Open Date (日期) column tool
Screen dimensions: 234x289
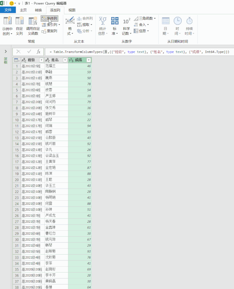(166, 26)
